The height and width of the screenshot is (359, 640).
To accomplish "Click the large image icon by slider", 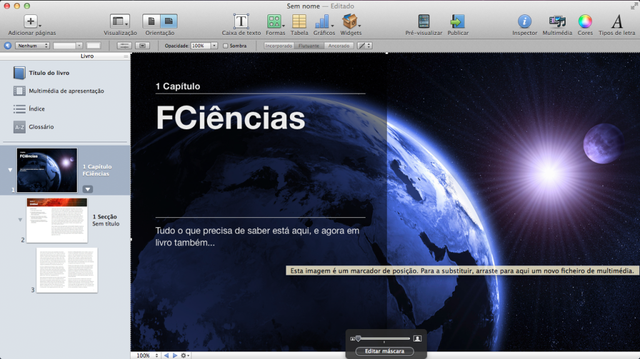I will tap(417, 338).
